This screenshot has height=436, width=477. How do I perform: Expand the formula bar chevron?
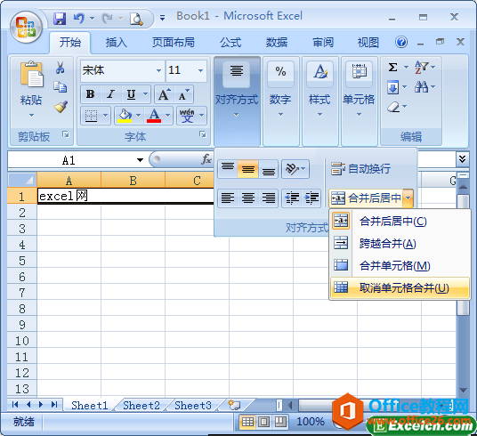click(462, 158)
